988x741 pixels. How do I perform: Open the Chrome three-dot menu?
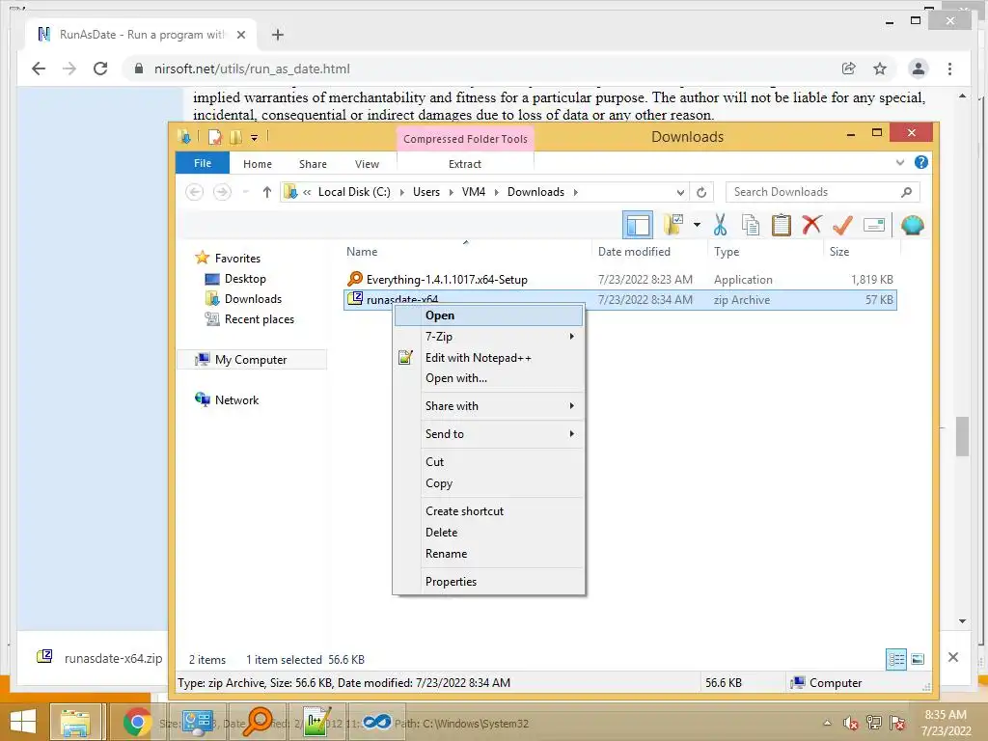click(949, 69)
